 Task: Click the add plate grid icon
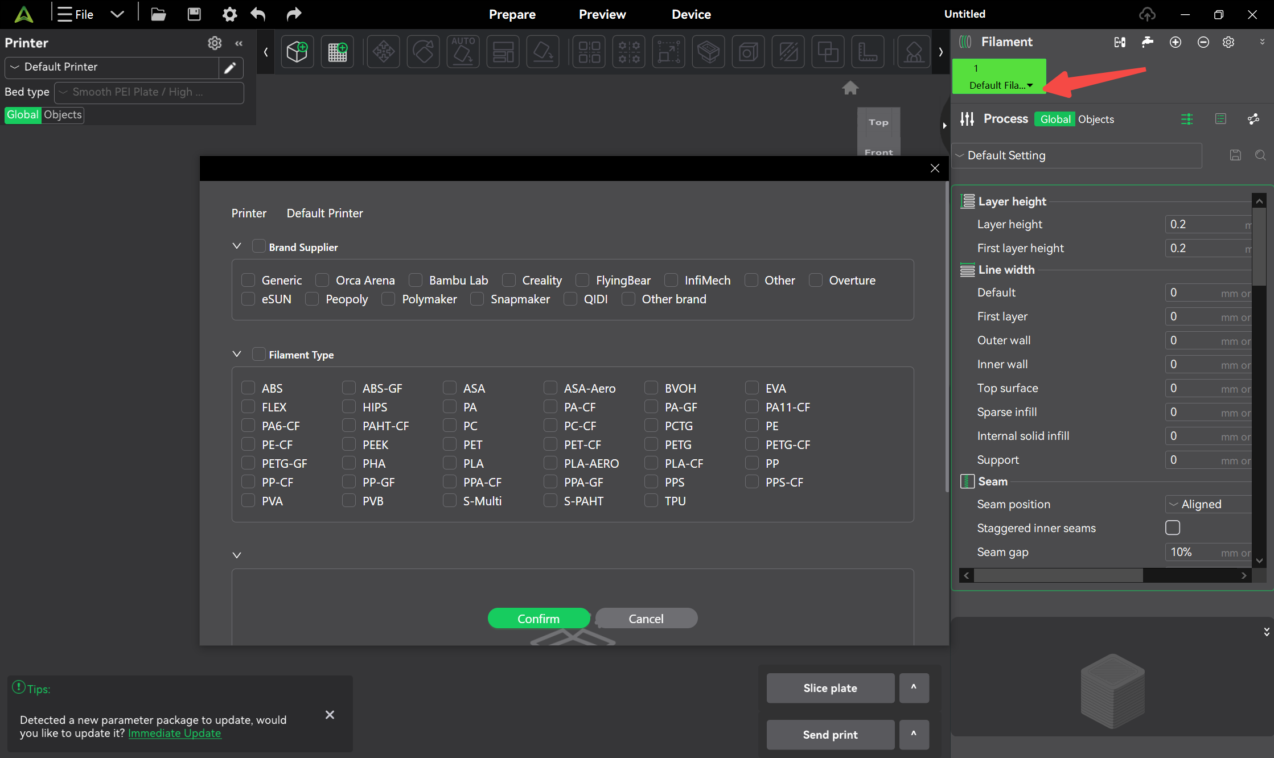click(337, 52)
